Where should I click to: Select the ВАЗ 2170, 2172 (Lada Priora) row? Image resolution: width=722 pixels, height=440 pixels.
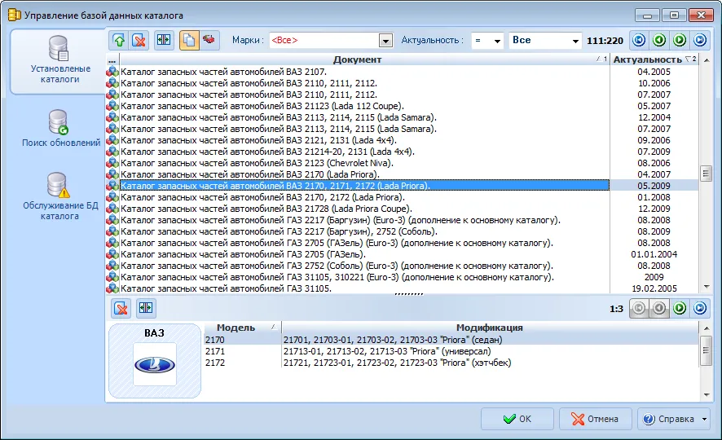(365, 197)
